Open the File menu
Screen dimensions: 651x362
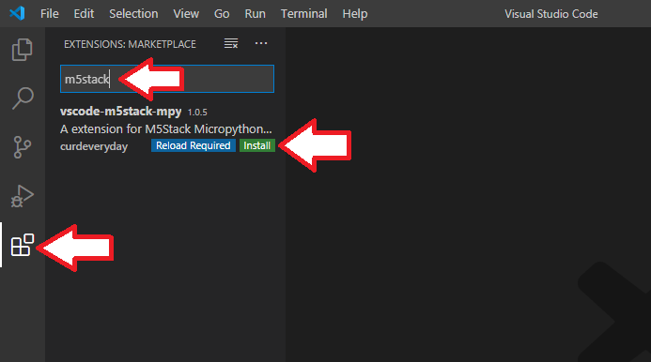click(x=50, y=14)
